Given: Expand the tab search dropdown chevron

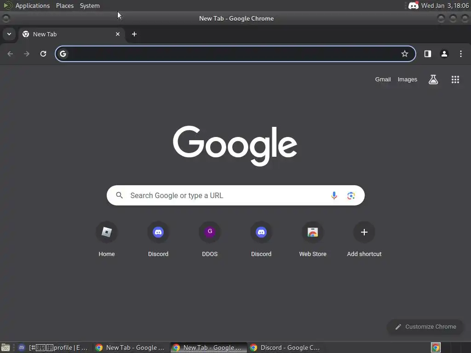Looking at the screenshot, I should pos(9,34).
